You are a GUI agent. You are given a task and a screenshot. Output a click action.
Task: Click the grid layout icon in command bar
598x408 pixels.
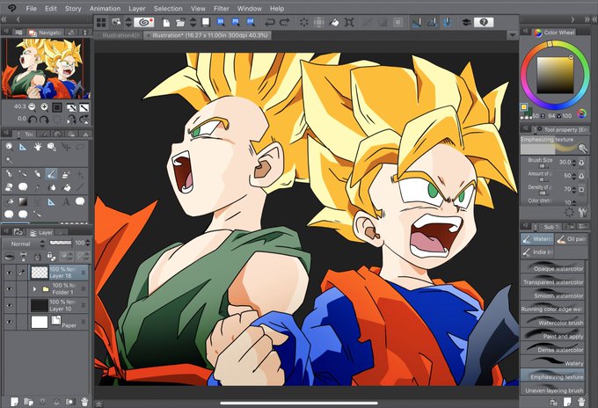tap(101, 23)
